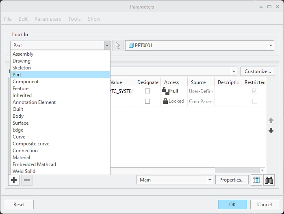Image resolution: width=284 pixels, height=214 pixels.
Task: Click the add parameter plus icon
Action: click(14, 180)
